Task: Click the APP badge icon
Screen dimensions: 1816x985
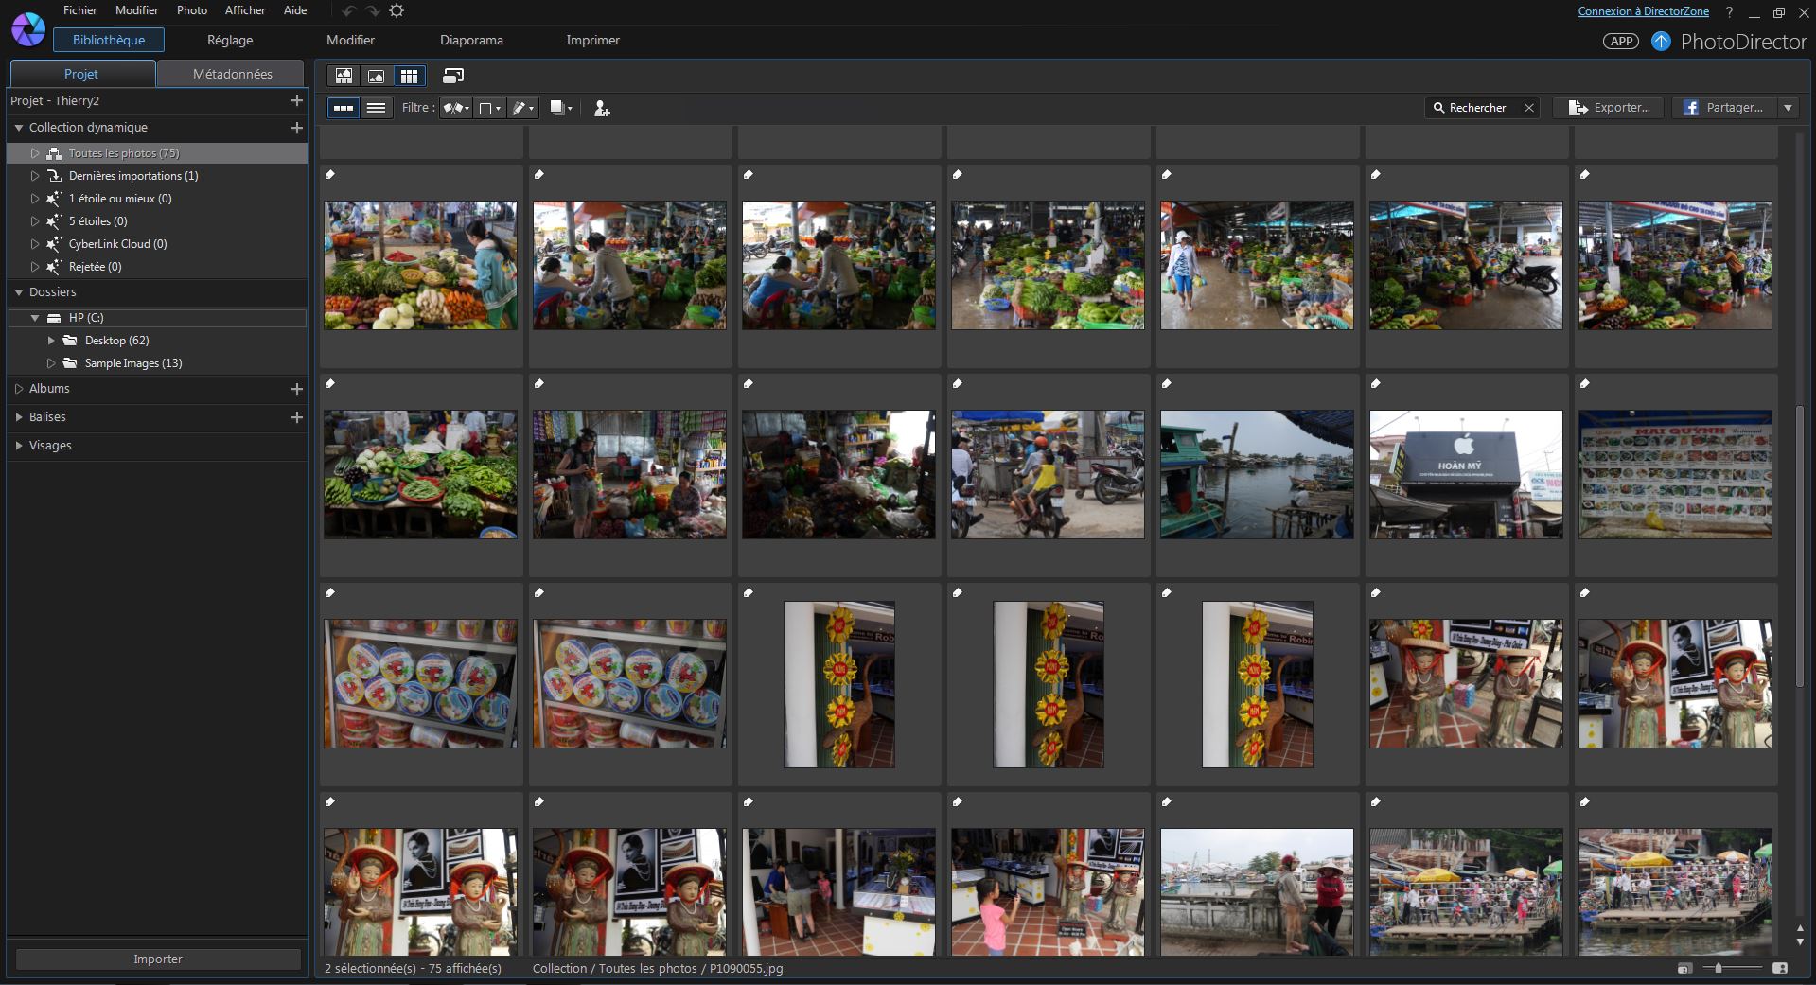Action: 1621,41
